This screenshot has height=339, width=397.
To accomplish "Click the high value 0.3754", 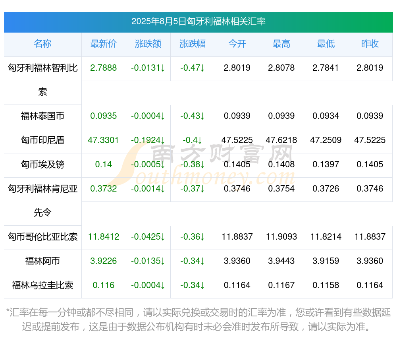I will tap(281, 188).
